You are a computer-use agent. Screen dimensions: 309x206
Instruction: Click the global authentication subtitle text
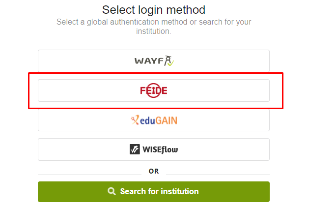pos(153,27)
